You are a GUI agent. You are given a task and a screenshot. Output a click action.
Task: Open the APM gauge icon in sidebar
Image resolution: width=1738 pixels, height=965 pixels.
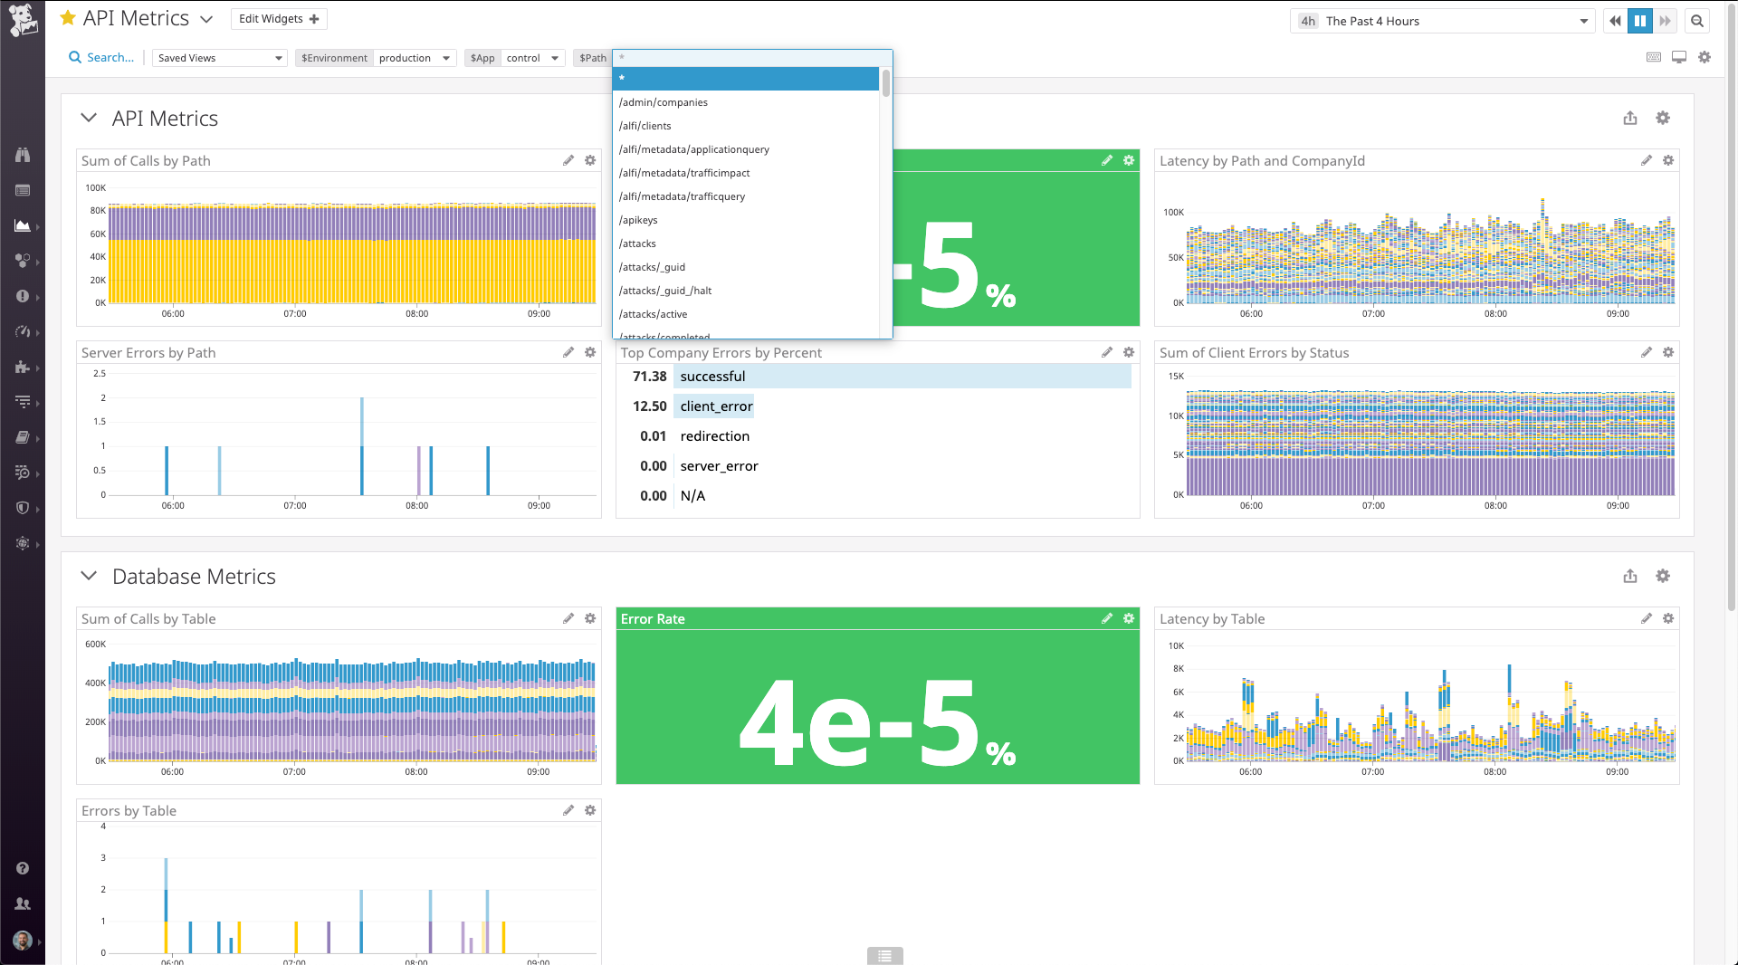point(23,331)
